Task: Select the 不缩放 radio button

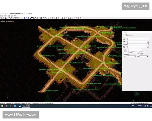Action: (x=139, y=54)
